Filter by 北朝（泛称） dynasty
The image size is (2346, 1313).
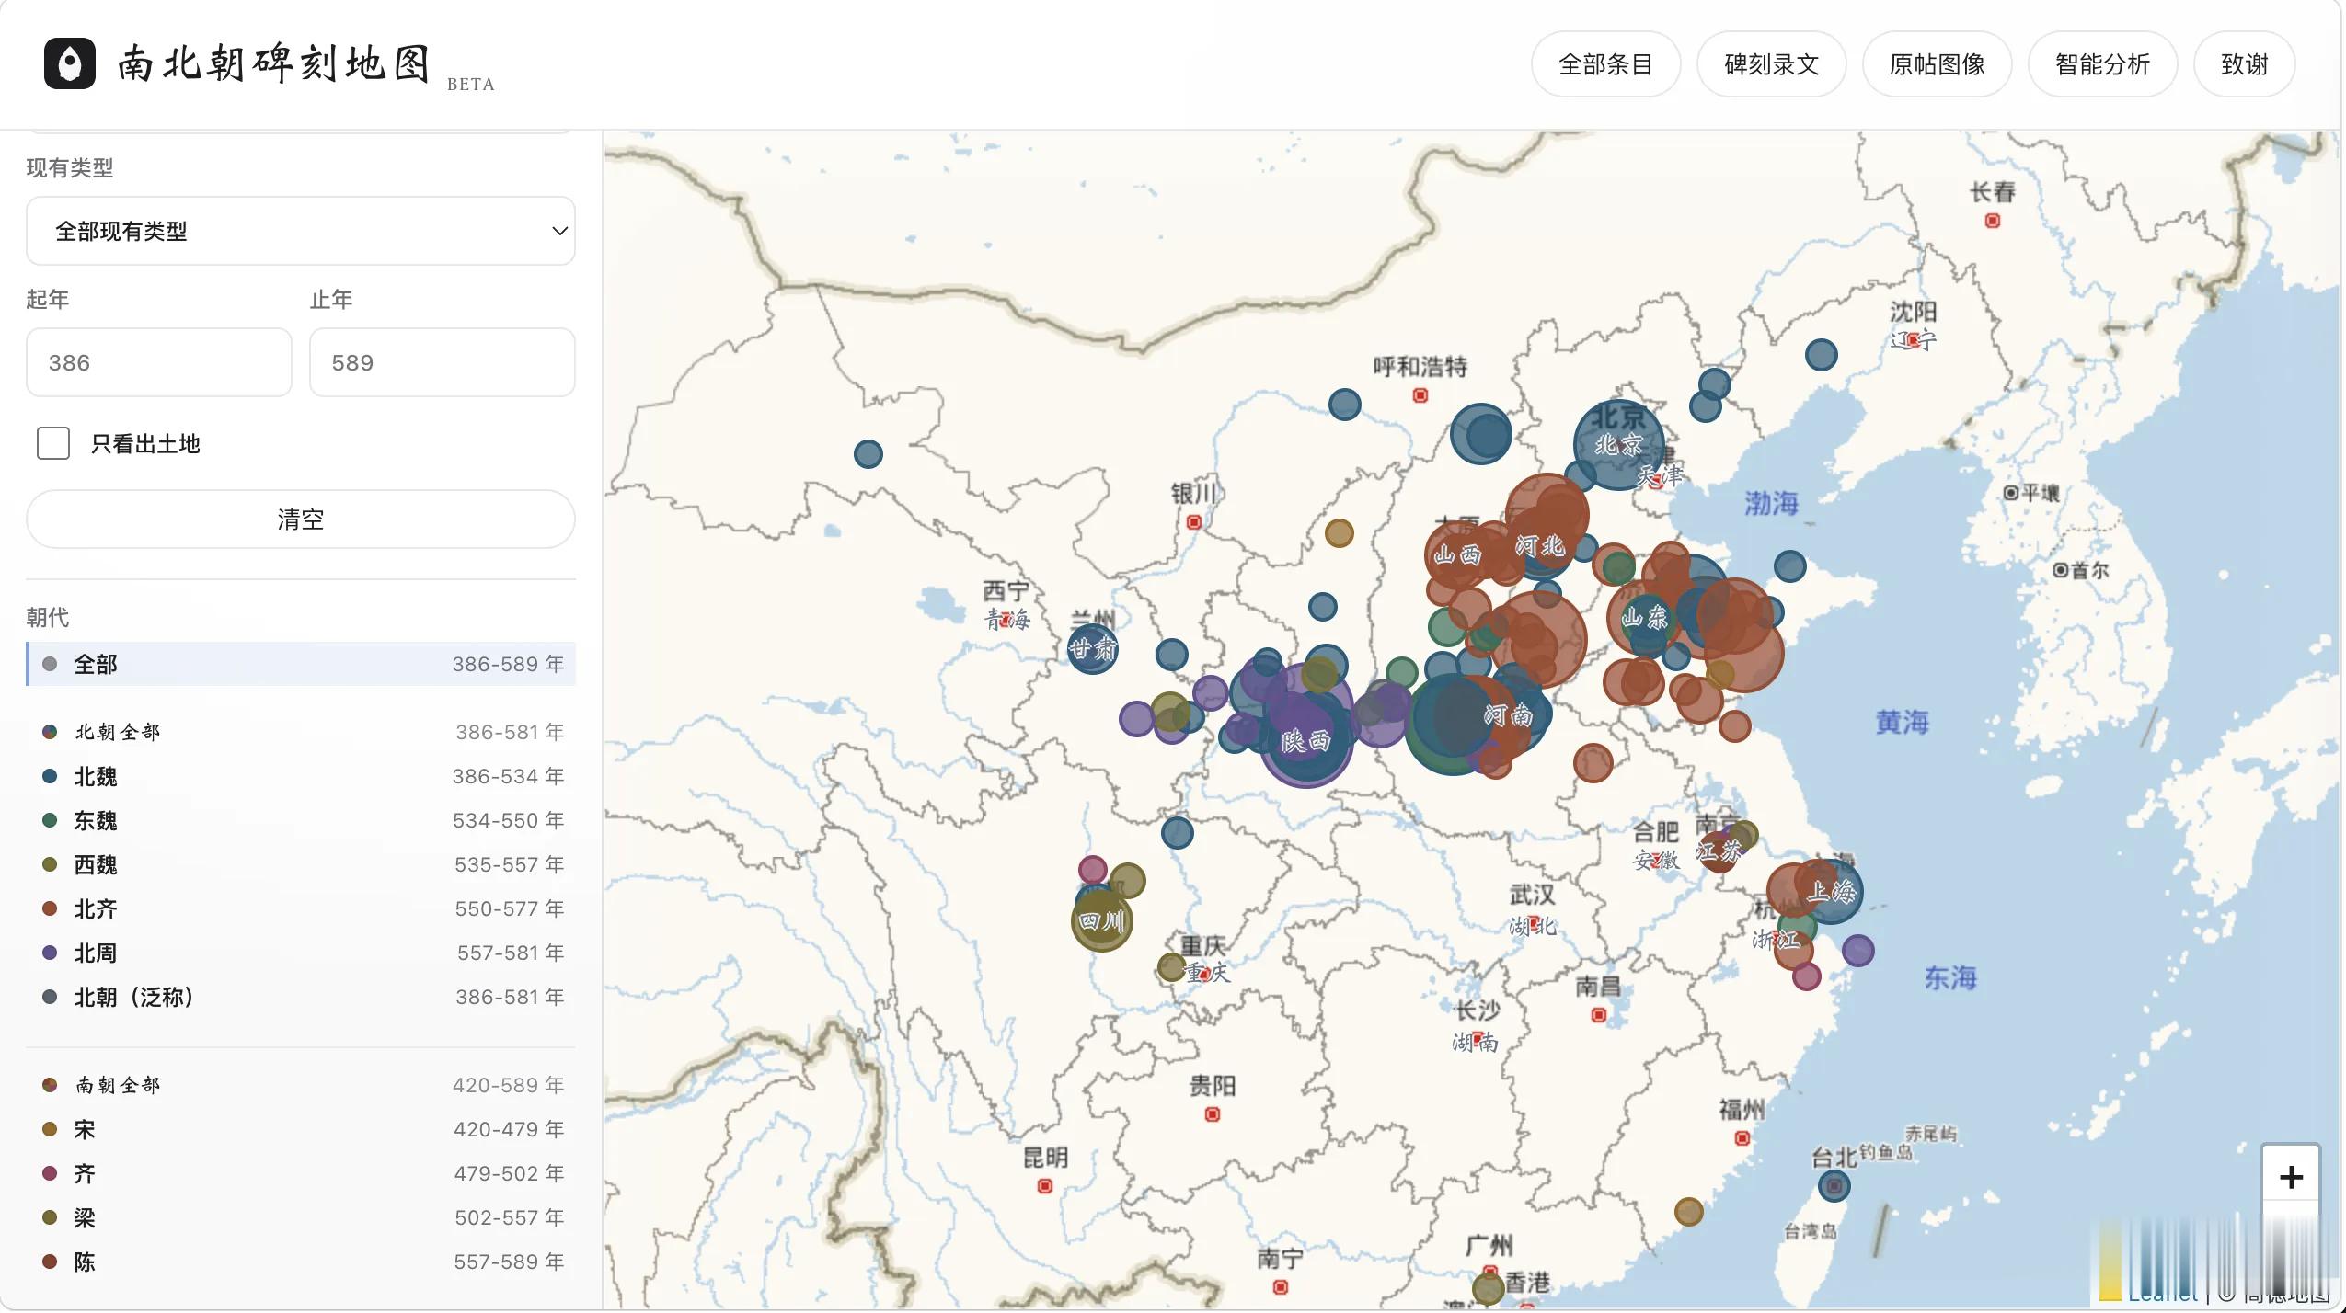click(301, 997)
